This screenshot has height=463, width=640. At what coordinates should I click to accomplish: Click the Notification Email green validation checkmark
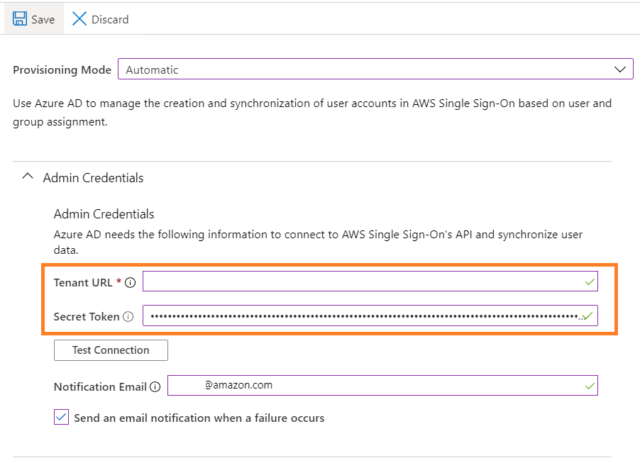click(589, 386)
